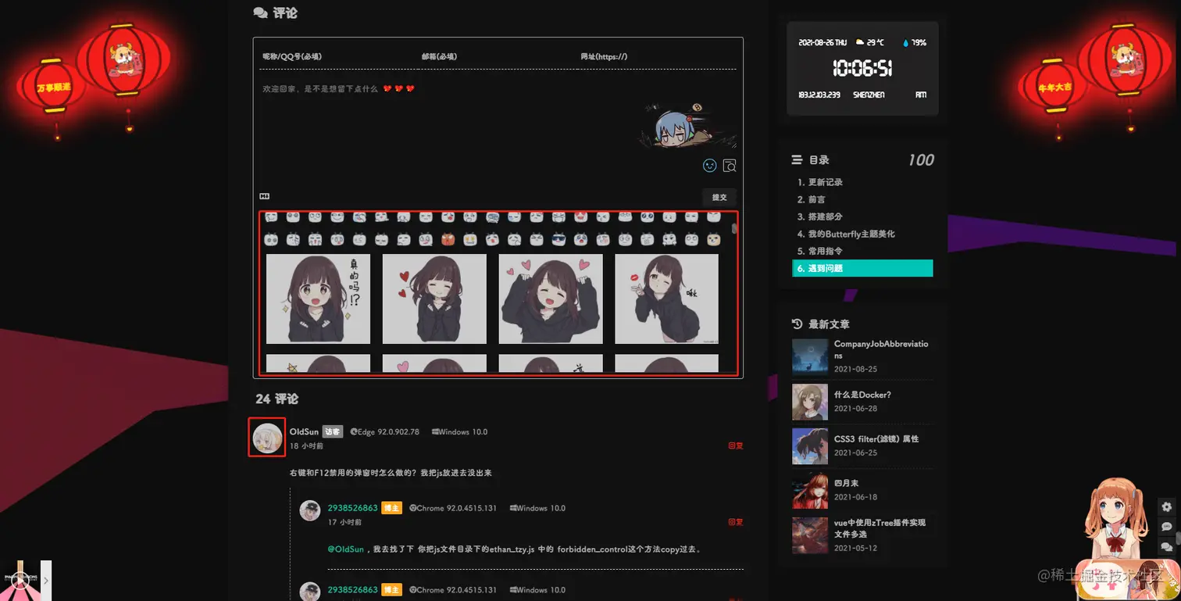Click the Edge 92.0.902.78 browser tag
1181x601 pixels.
[385, 431]
